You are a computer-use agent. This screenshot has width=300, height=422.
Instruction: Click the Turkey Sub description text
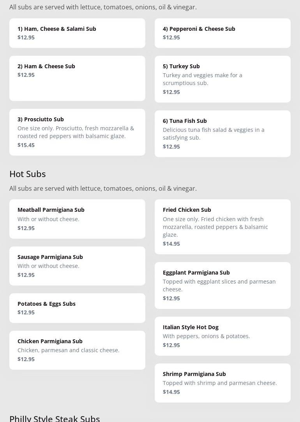[203, 79]
